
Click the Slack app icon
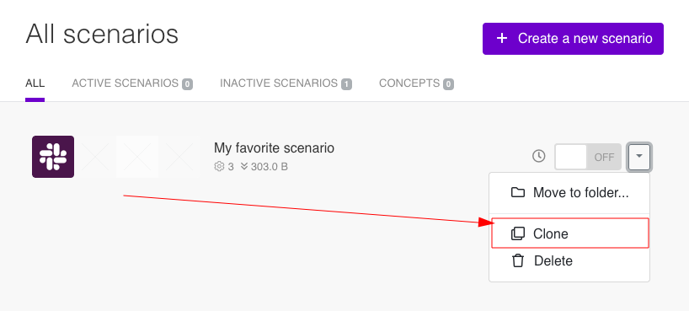click(x=53, y=157)
